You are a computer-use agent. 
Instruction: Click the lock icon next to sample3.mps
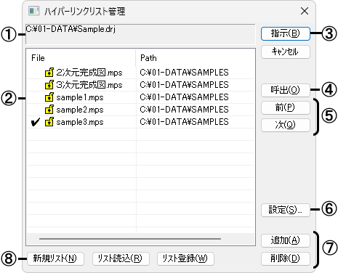(49, 122)
